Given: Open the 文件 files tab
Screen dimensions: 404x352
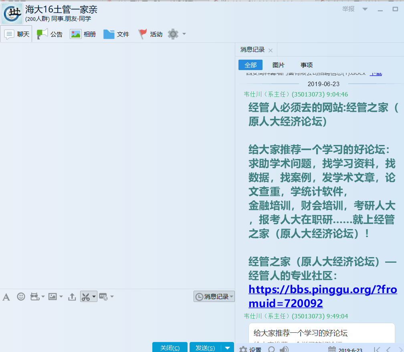Looking at the screenshot, I should click(116, 34).
